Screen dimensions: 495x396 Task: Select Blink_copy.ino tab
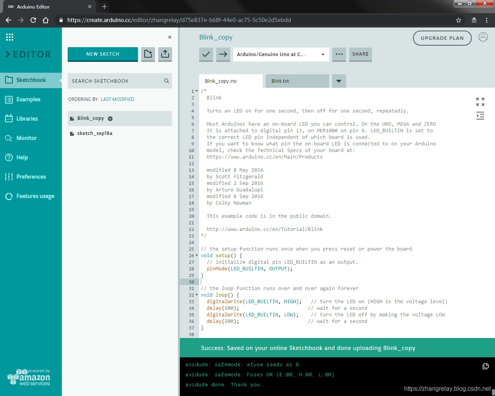point(231,81)
